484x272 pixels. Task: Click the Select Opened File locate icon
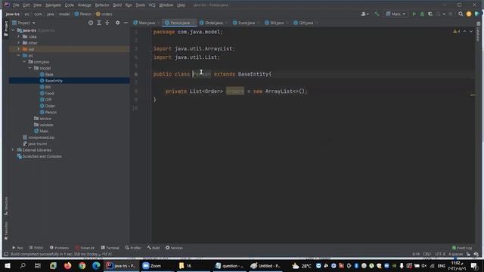pyautogui.click(x=91, y=23)
